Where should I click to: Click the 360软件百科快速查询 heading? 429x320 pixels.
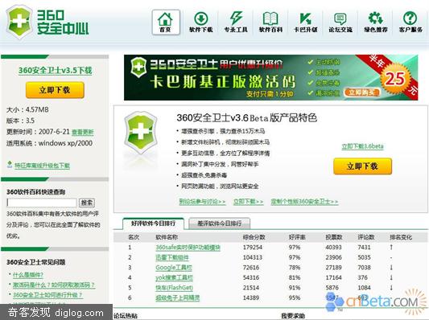(36, 192)
